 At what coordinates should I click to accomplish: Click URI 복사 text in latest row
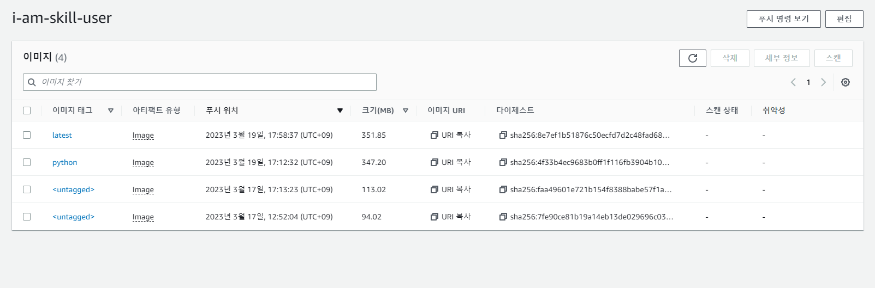click(x=456, y=135)
